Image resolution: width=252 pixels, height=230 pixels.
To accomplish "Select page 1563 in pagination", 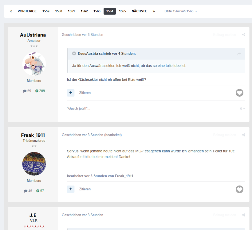I will click(97, 11).
